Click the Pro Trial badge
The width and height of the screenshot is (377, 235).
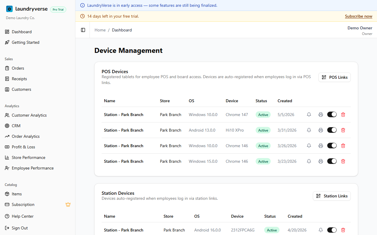58,9
